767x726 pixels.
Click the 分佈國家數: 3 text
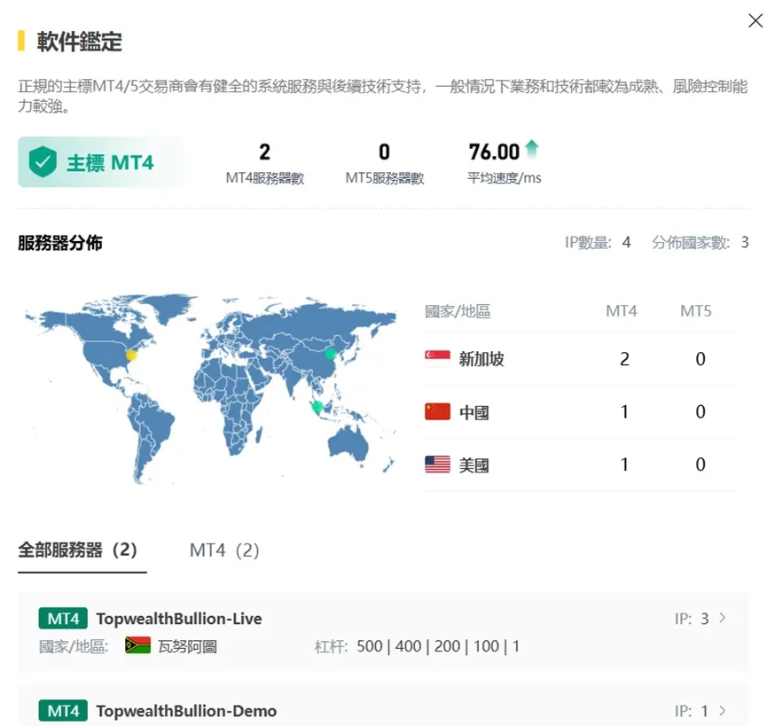click(x=700, y=242)
